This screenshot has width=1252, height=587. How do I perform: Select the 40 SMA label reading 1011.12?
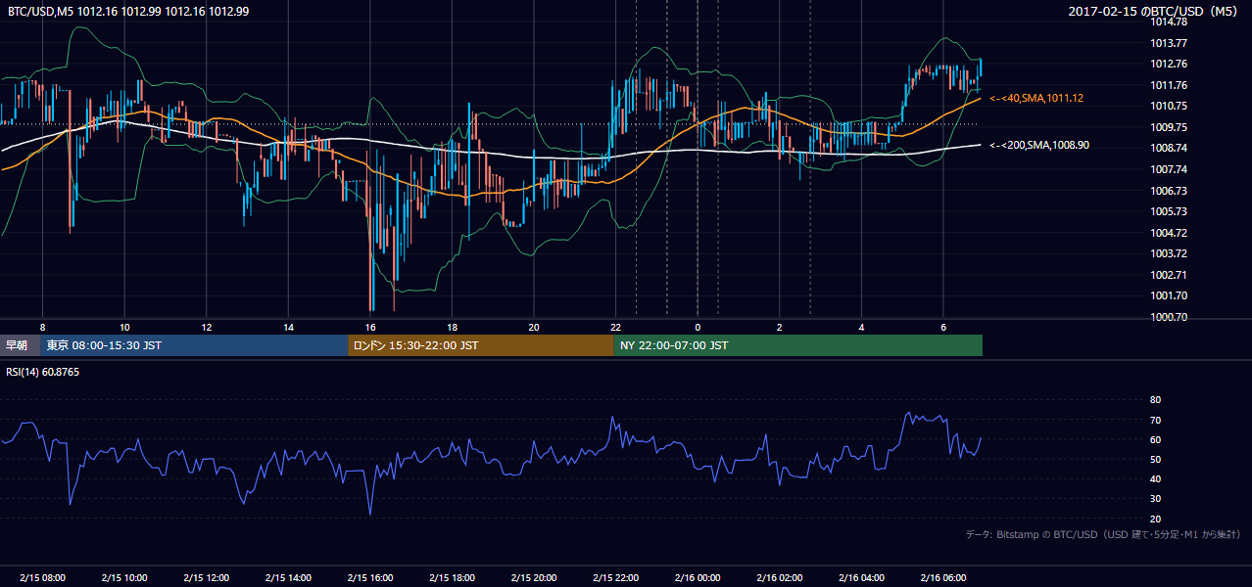pyautogui.click(x=1036, y=98)
